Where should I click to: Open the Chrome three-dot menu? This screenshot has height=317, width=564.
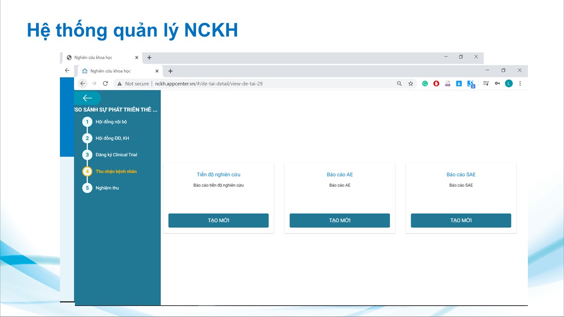tap(520, 84)
